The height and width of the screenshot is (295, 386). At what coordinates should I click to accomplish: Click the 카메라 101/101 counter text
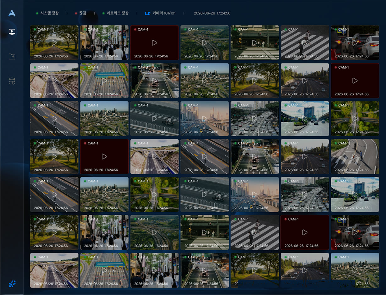click(164, 13)
